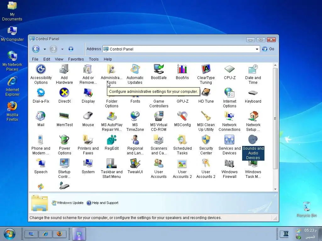Open Scheduled Tasks folder

(x=182, y=145)
